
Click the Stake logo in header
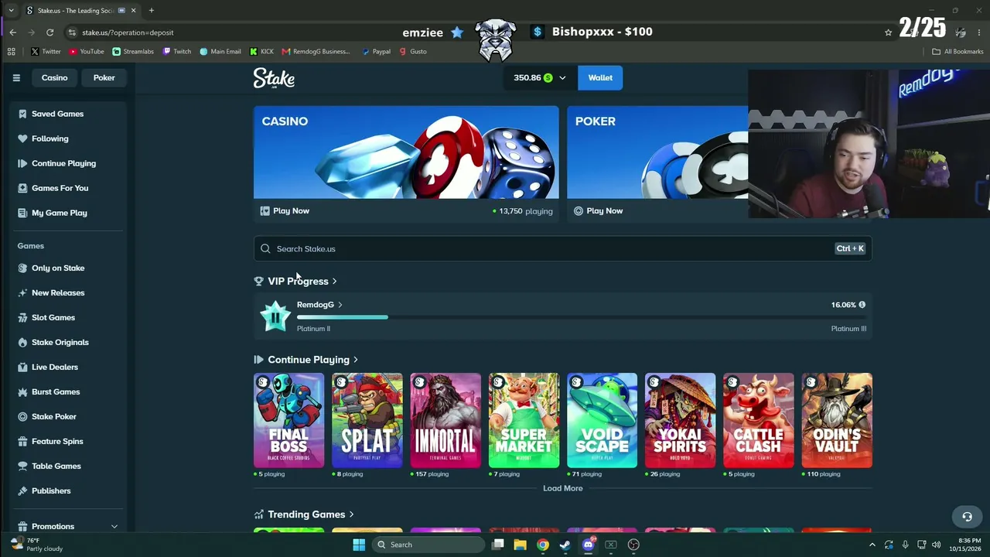274,78
